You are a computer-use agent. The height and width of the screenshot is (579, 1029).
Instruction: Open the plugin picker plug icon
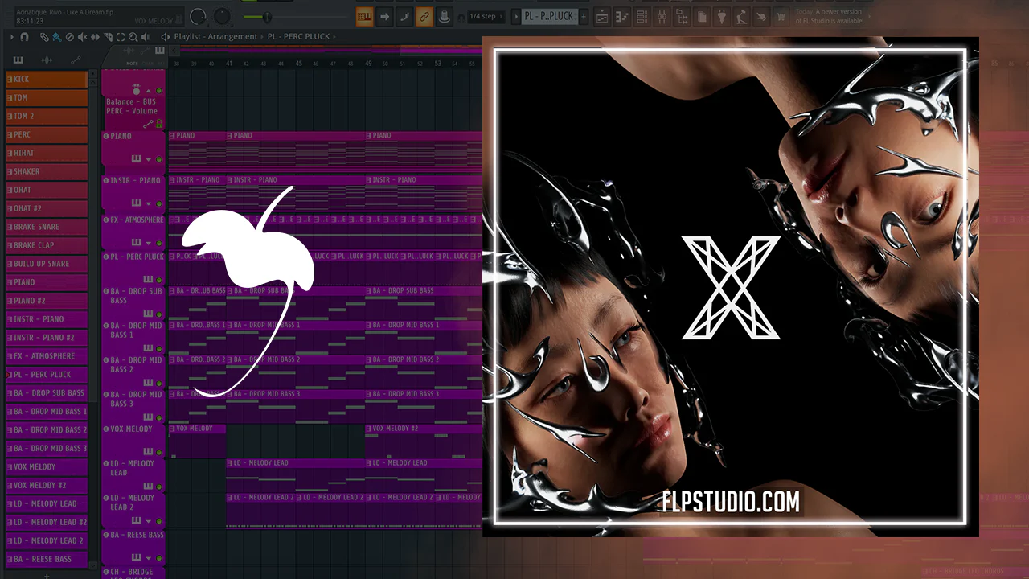tap(721, 17)
